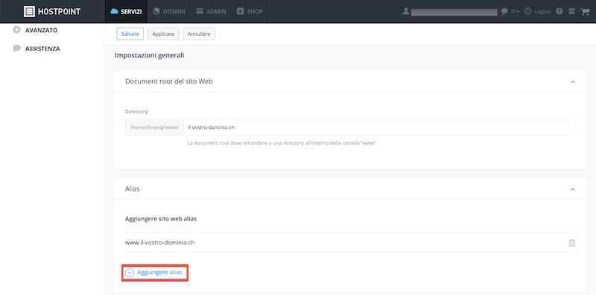Go to the Shop tab
Screen dimensions: 596x295
[x=250, y=11]
